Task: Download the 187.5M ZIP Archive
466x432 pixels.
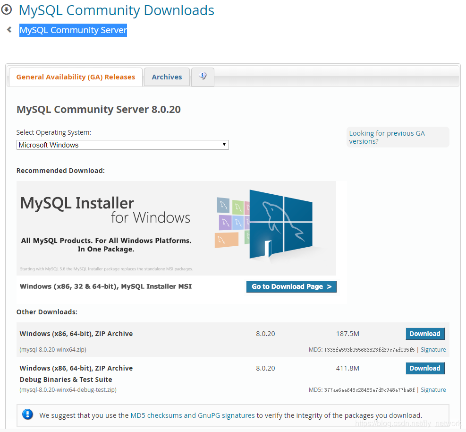Action: 425,334
